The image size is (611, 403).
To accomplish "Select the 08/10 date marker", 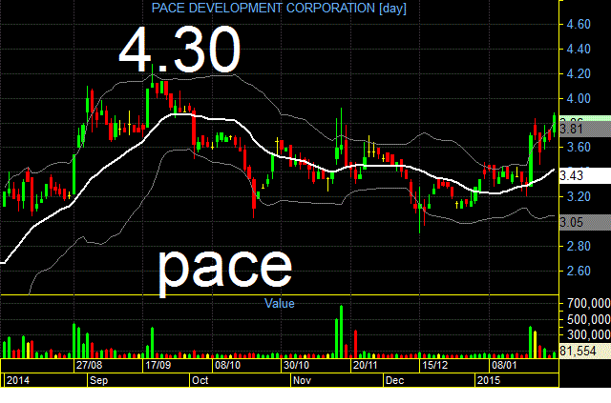I will (x=227, y=365).
